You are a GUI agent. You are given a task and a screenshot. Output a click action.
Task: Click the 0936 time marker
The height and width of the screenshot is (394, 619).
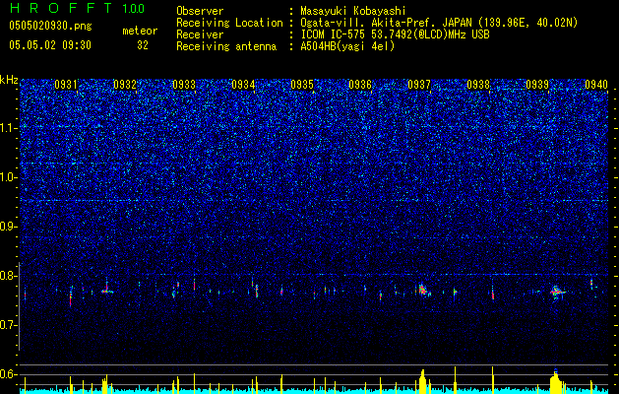360,84
